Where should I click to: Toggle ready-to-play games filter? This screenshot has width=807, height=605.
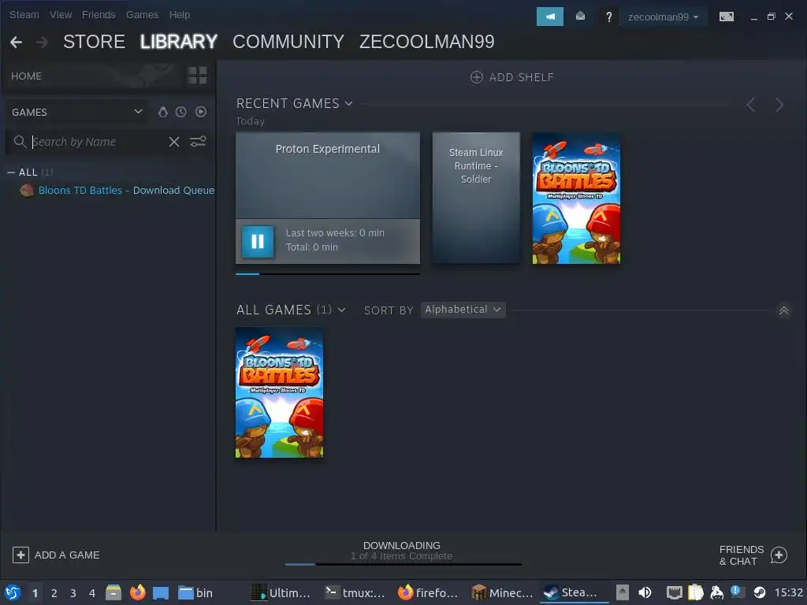201,112
